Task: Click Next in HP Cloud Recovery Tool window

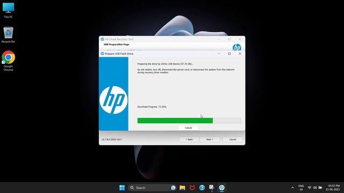Action: tap(210, 139)
